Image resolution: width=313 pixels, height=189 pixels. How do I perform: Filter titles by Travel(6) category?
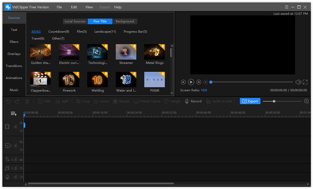[x=38, y=38]
